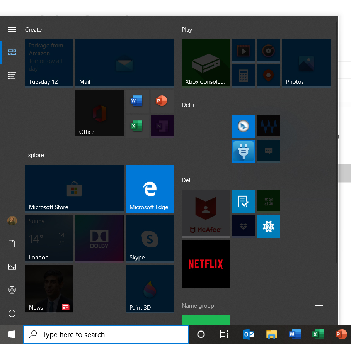Open the user account avatar
Image resolution: width=351 pixels, height=344 pixels.
(x=12, y=220)
